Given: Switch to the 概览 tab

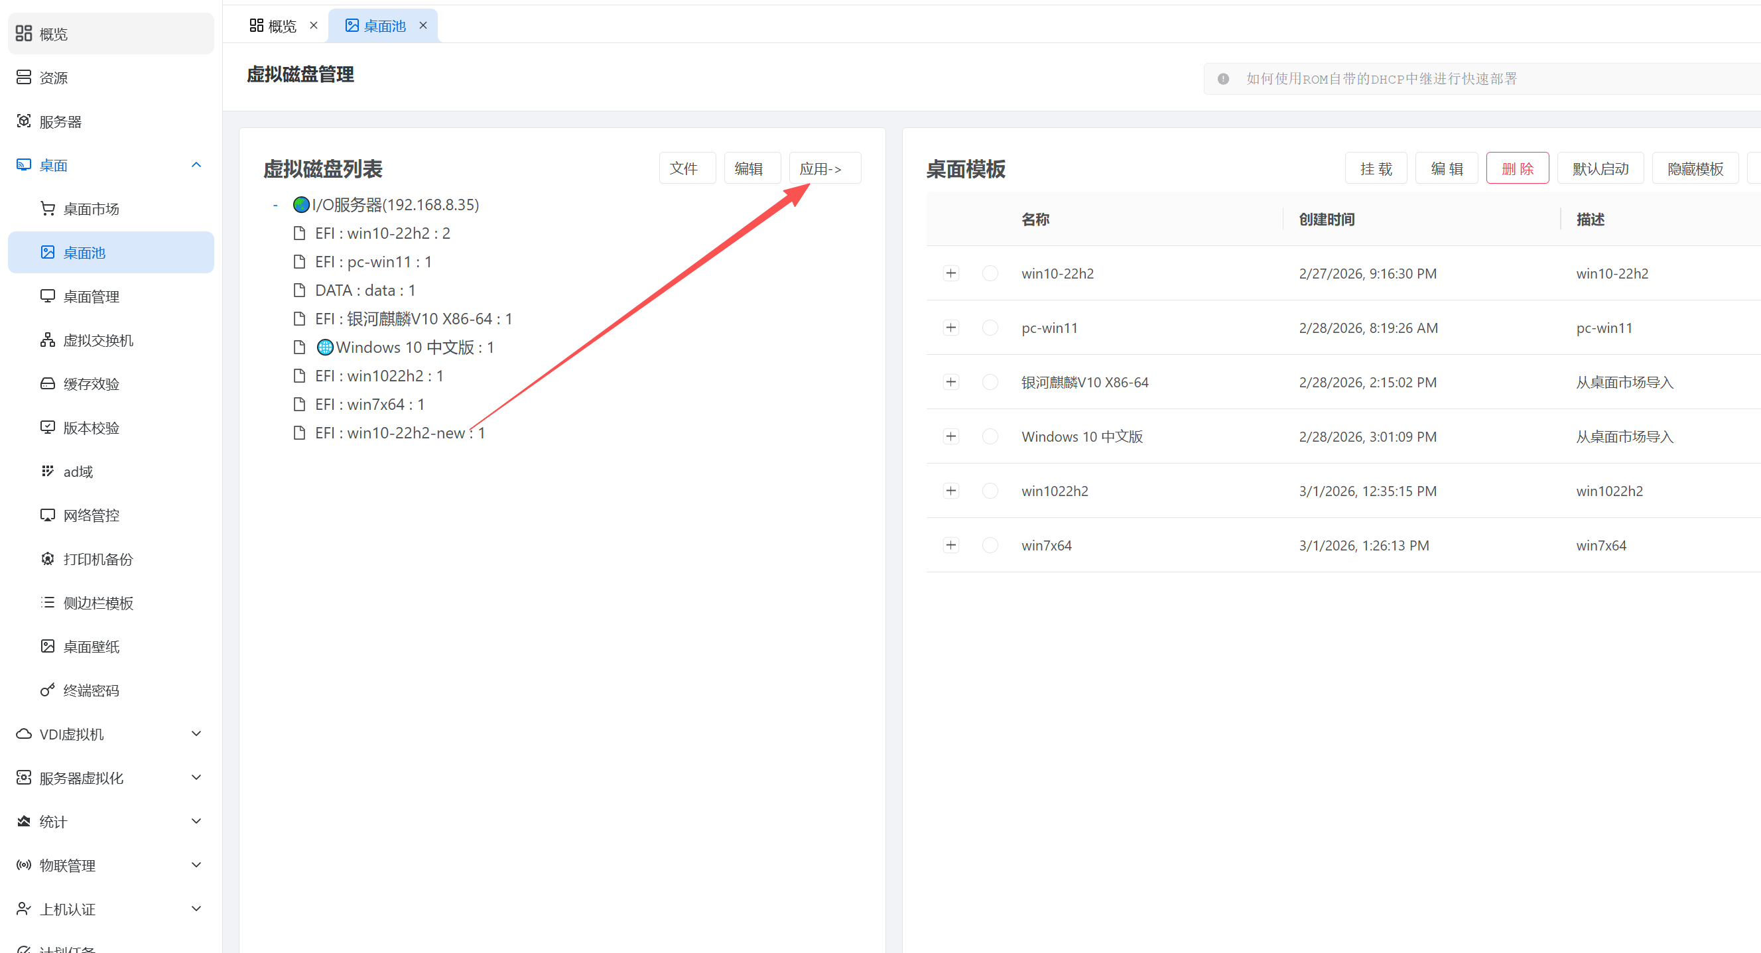Looking at the screenshot, I should click(282, 26).
